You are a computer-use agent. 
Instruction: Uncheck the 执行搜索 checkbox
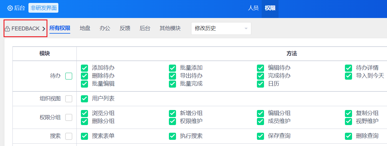(x=172, y=136)
